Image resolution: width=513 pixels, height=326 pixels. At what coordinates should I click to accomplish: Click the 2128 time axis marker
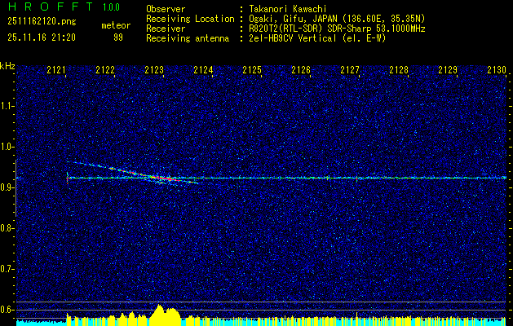(x=399, y=69)
